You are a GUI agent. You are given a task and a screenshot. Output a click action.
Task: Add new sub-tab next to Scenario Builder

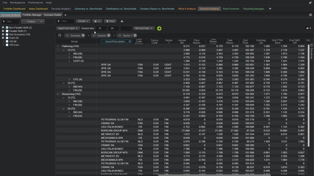65,15
